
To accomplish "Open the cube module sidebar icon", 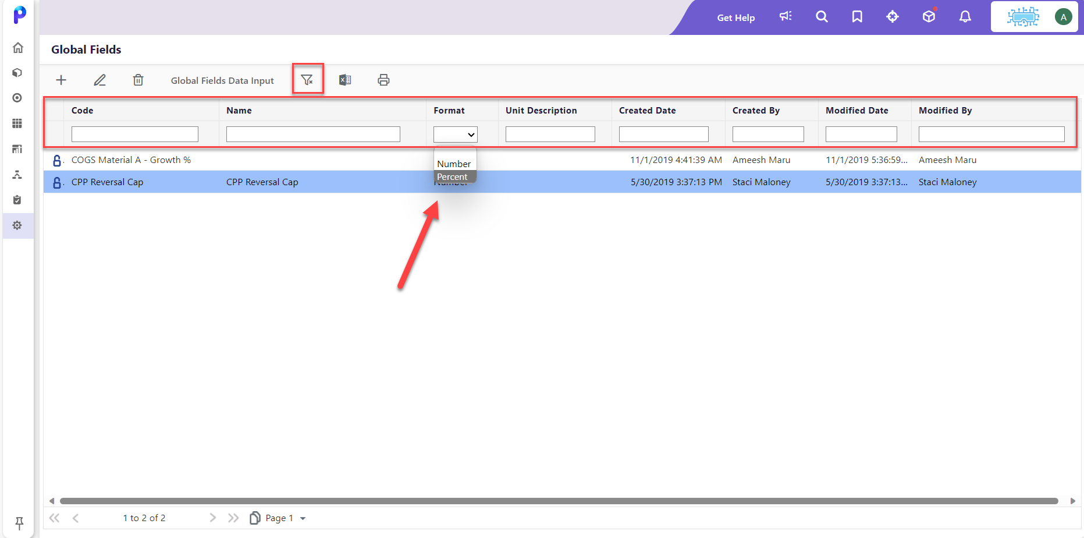I will [17, 73].
